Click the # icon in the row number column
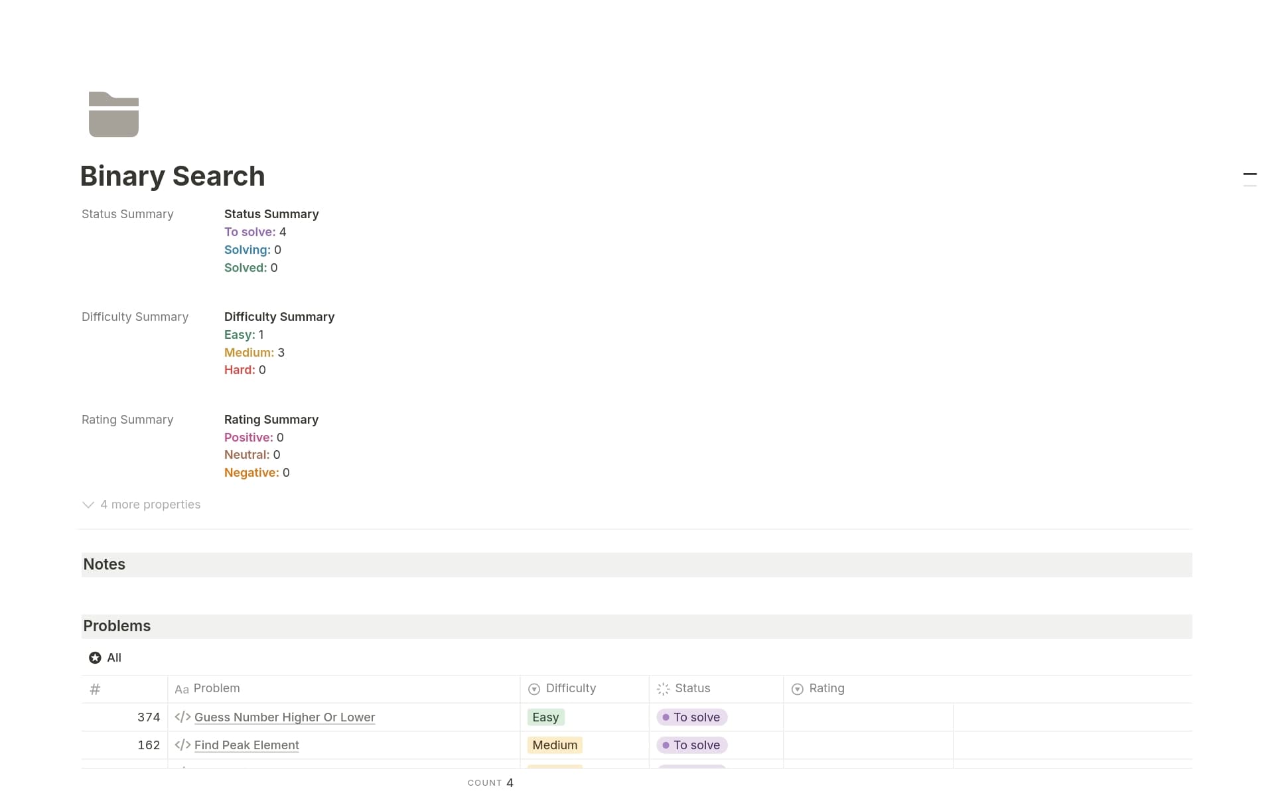This screenshot has width=1274, height=795. tap(95, 689)
